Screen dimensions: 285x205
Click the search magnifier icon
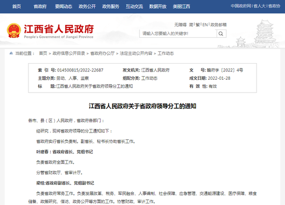click(x=221, y=34)
